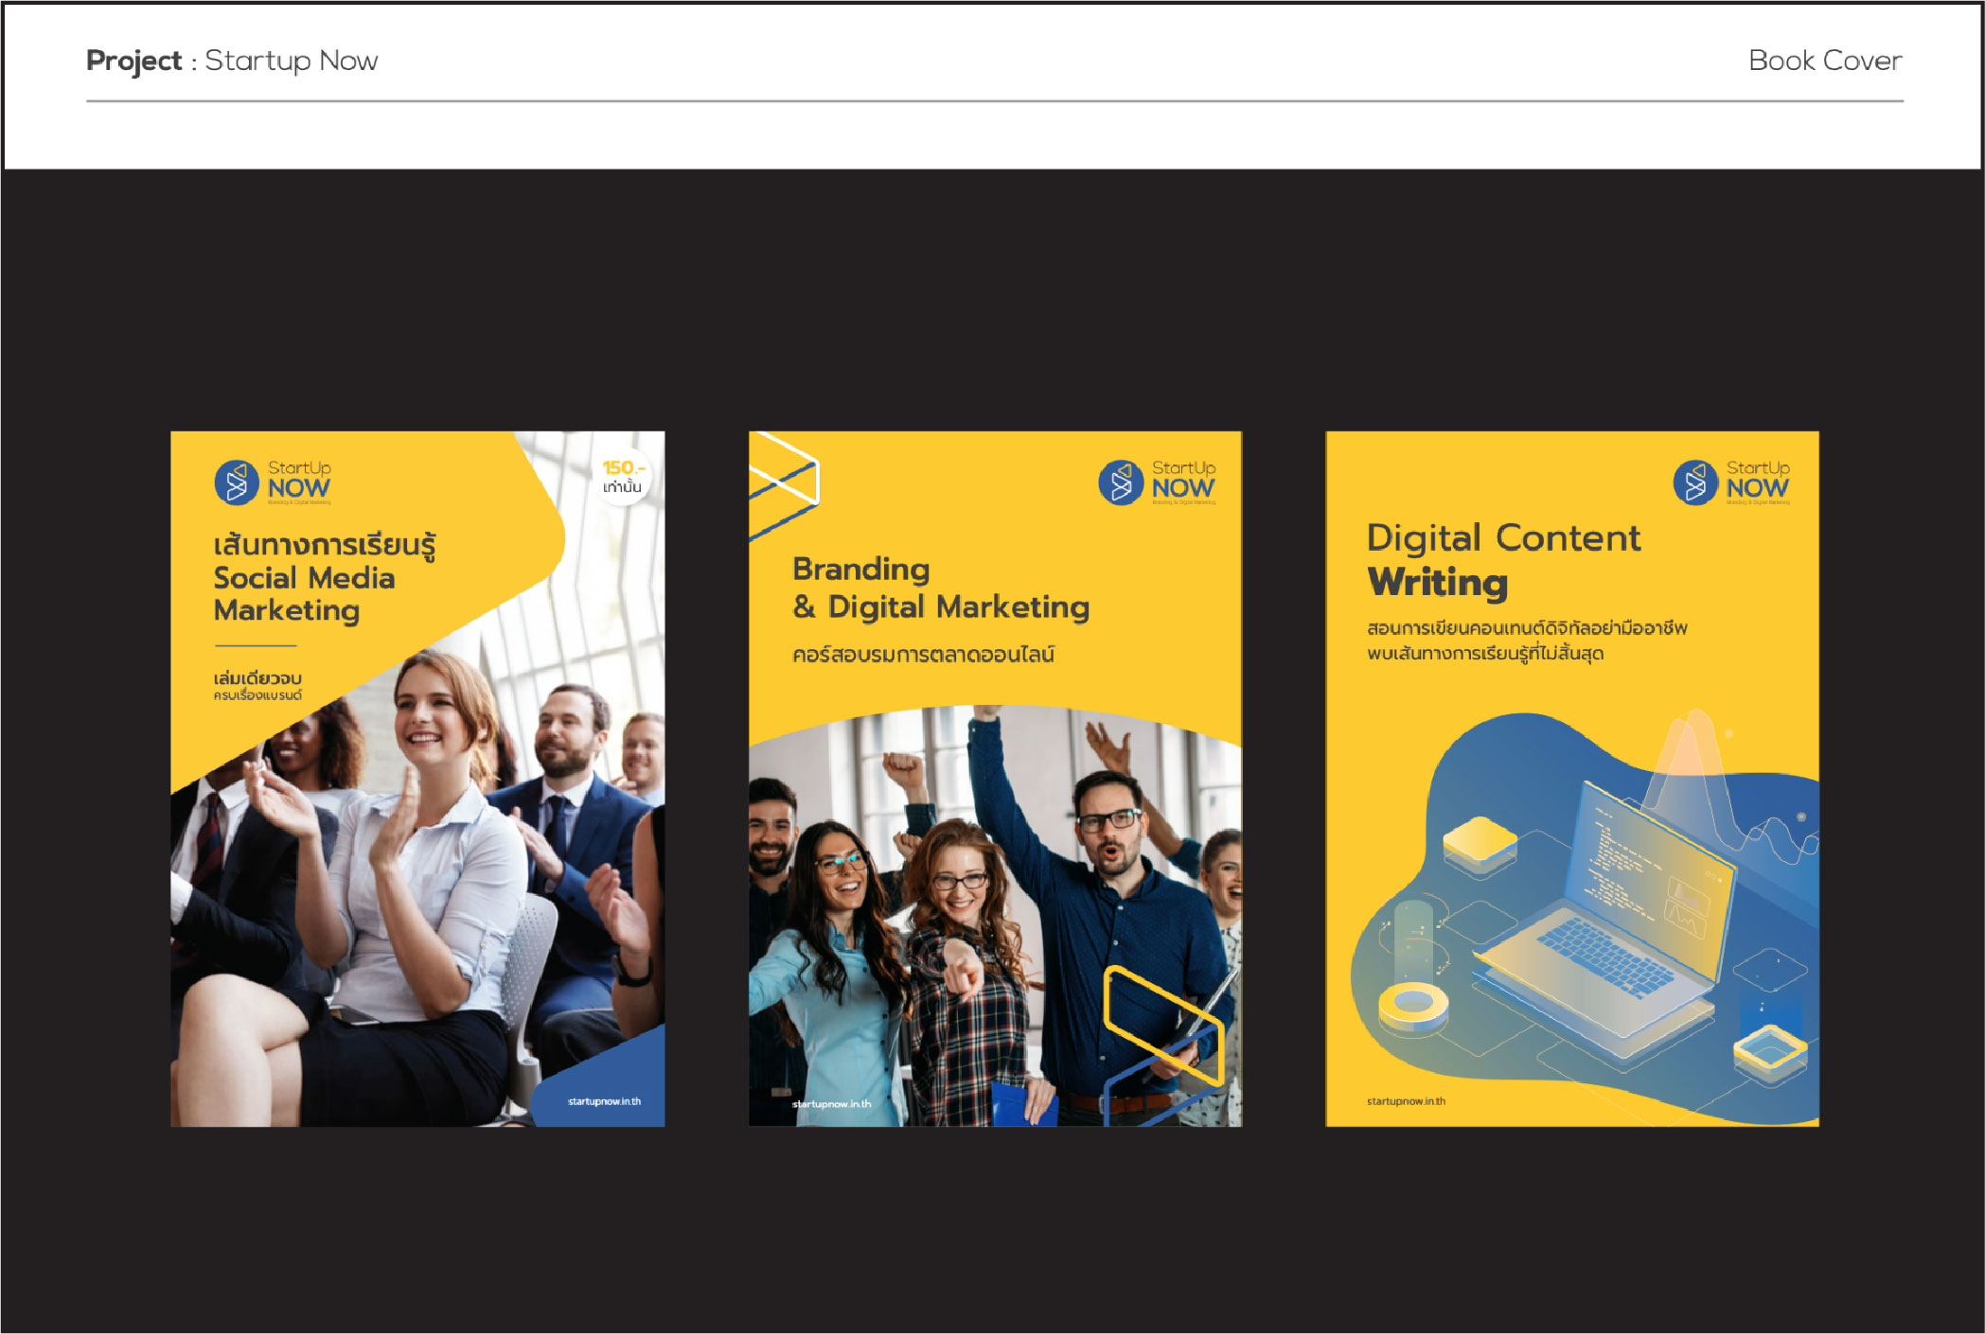Click the 'Social Media Marketing' title text
Image resolution: width=1985 pixels, height=1334 pixels.
[304, 594]
